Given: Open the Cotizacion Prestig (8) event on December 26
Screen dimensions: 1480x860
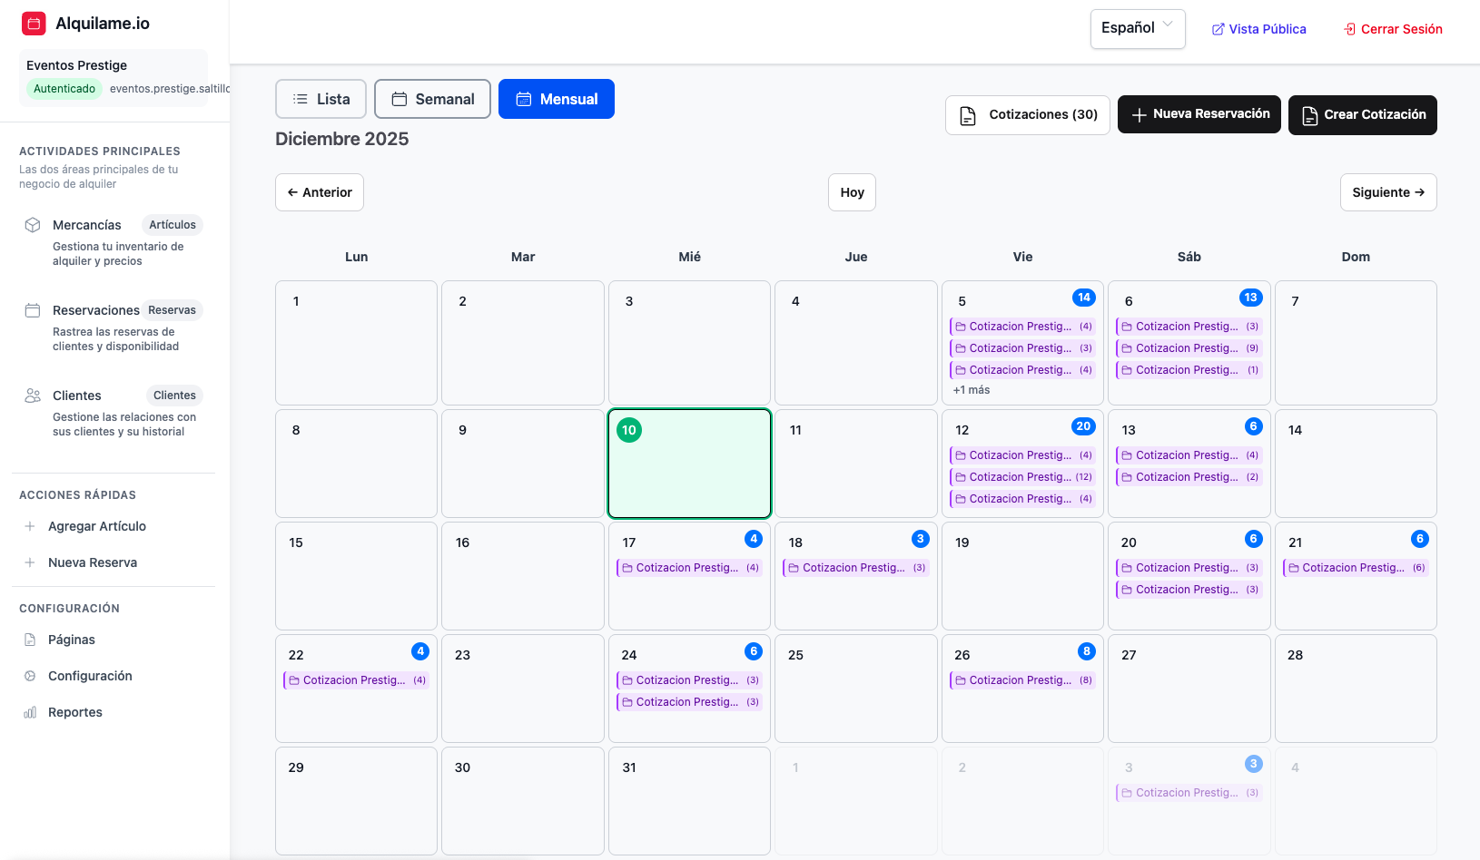Looking at the screenshot, I should 1022,680.
